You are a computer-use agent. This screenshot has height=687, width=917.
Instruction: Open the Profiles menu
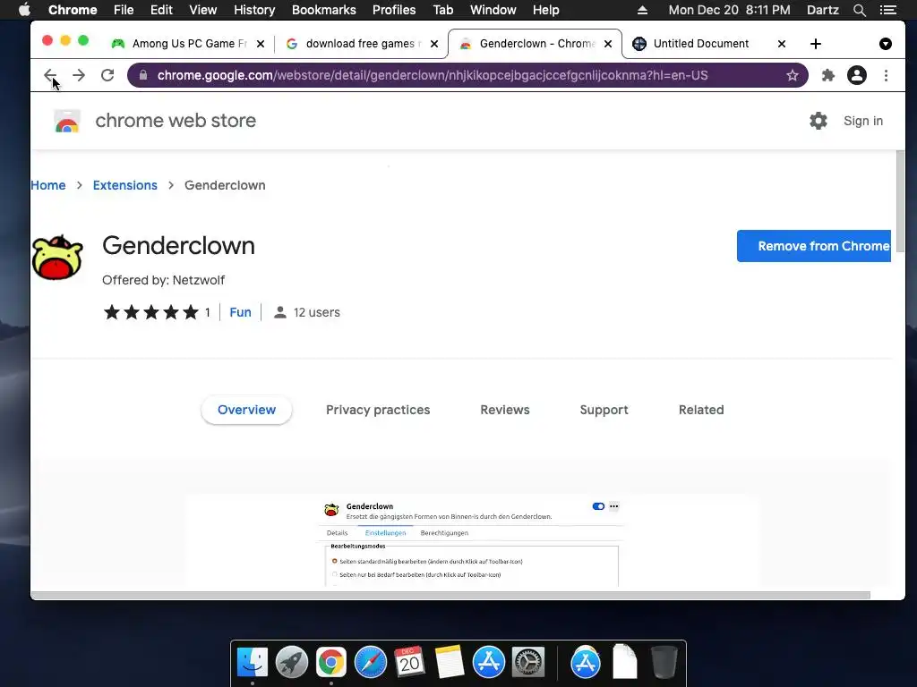coord(394,10)
